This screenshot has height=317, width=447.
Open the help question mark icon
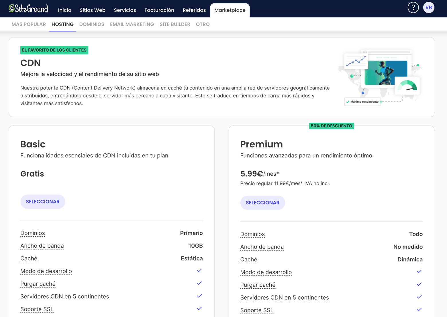(x=413, y=8)
